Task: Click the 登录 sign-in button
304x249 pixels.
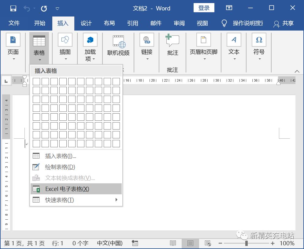Action: click(204, 8)
